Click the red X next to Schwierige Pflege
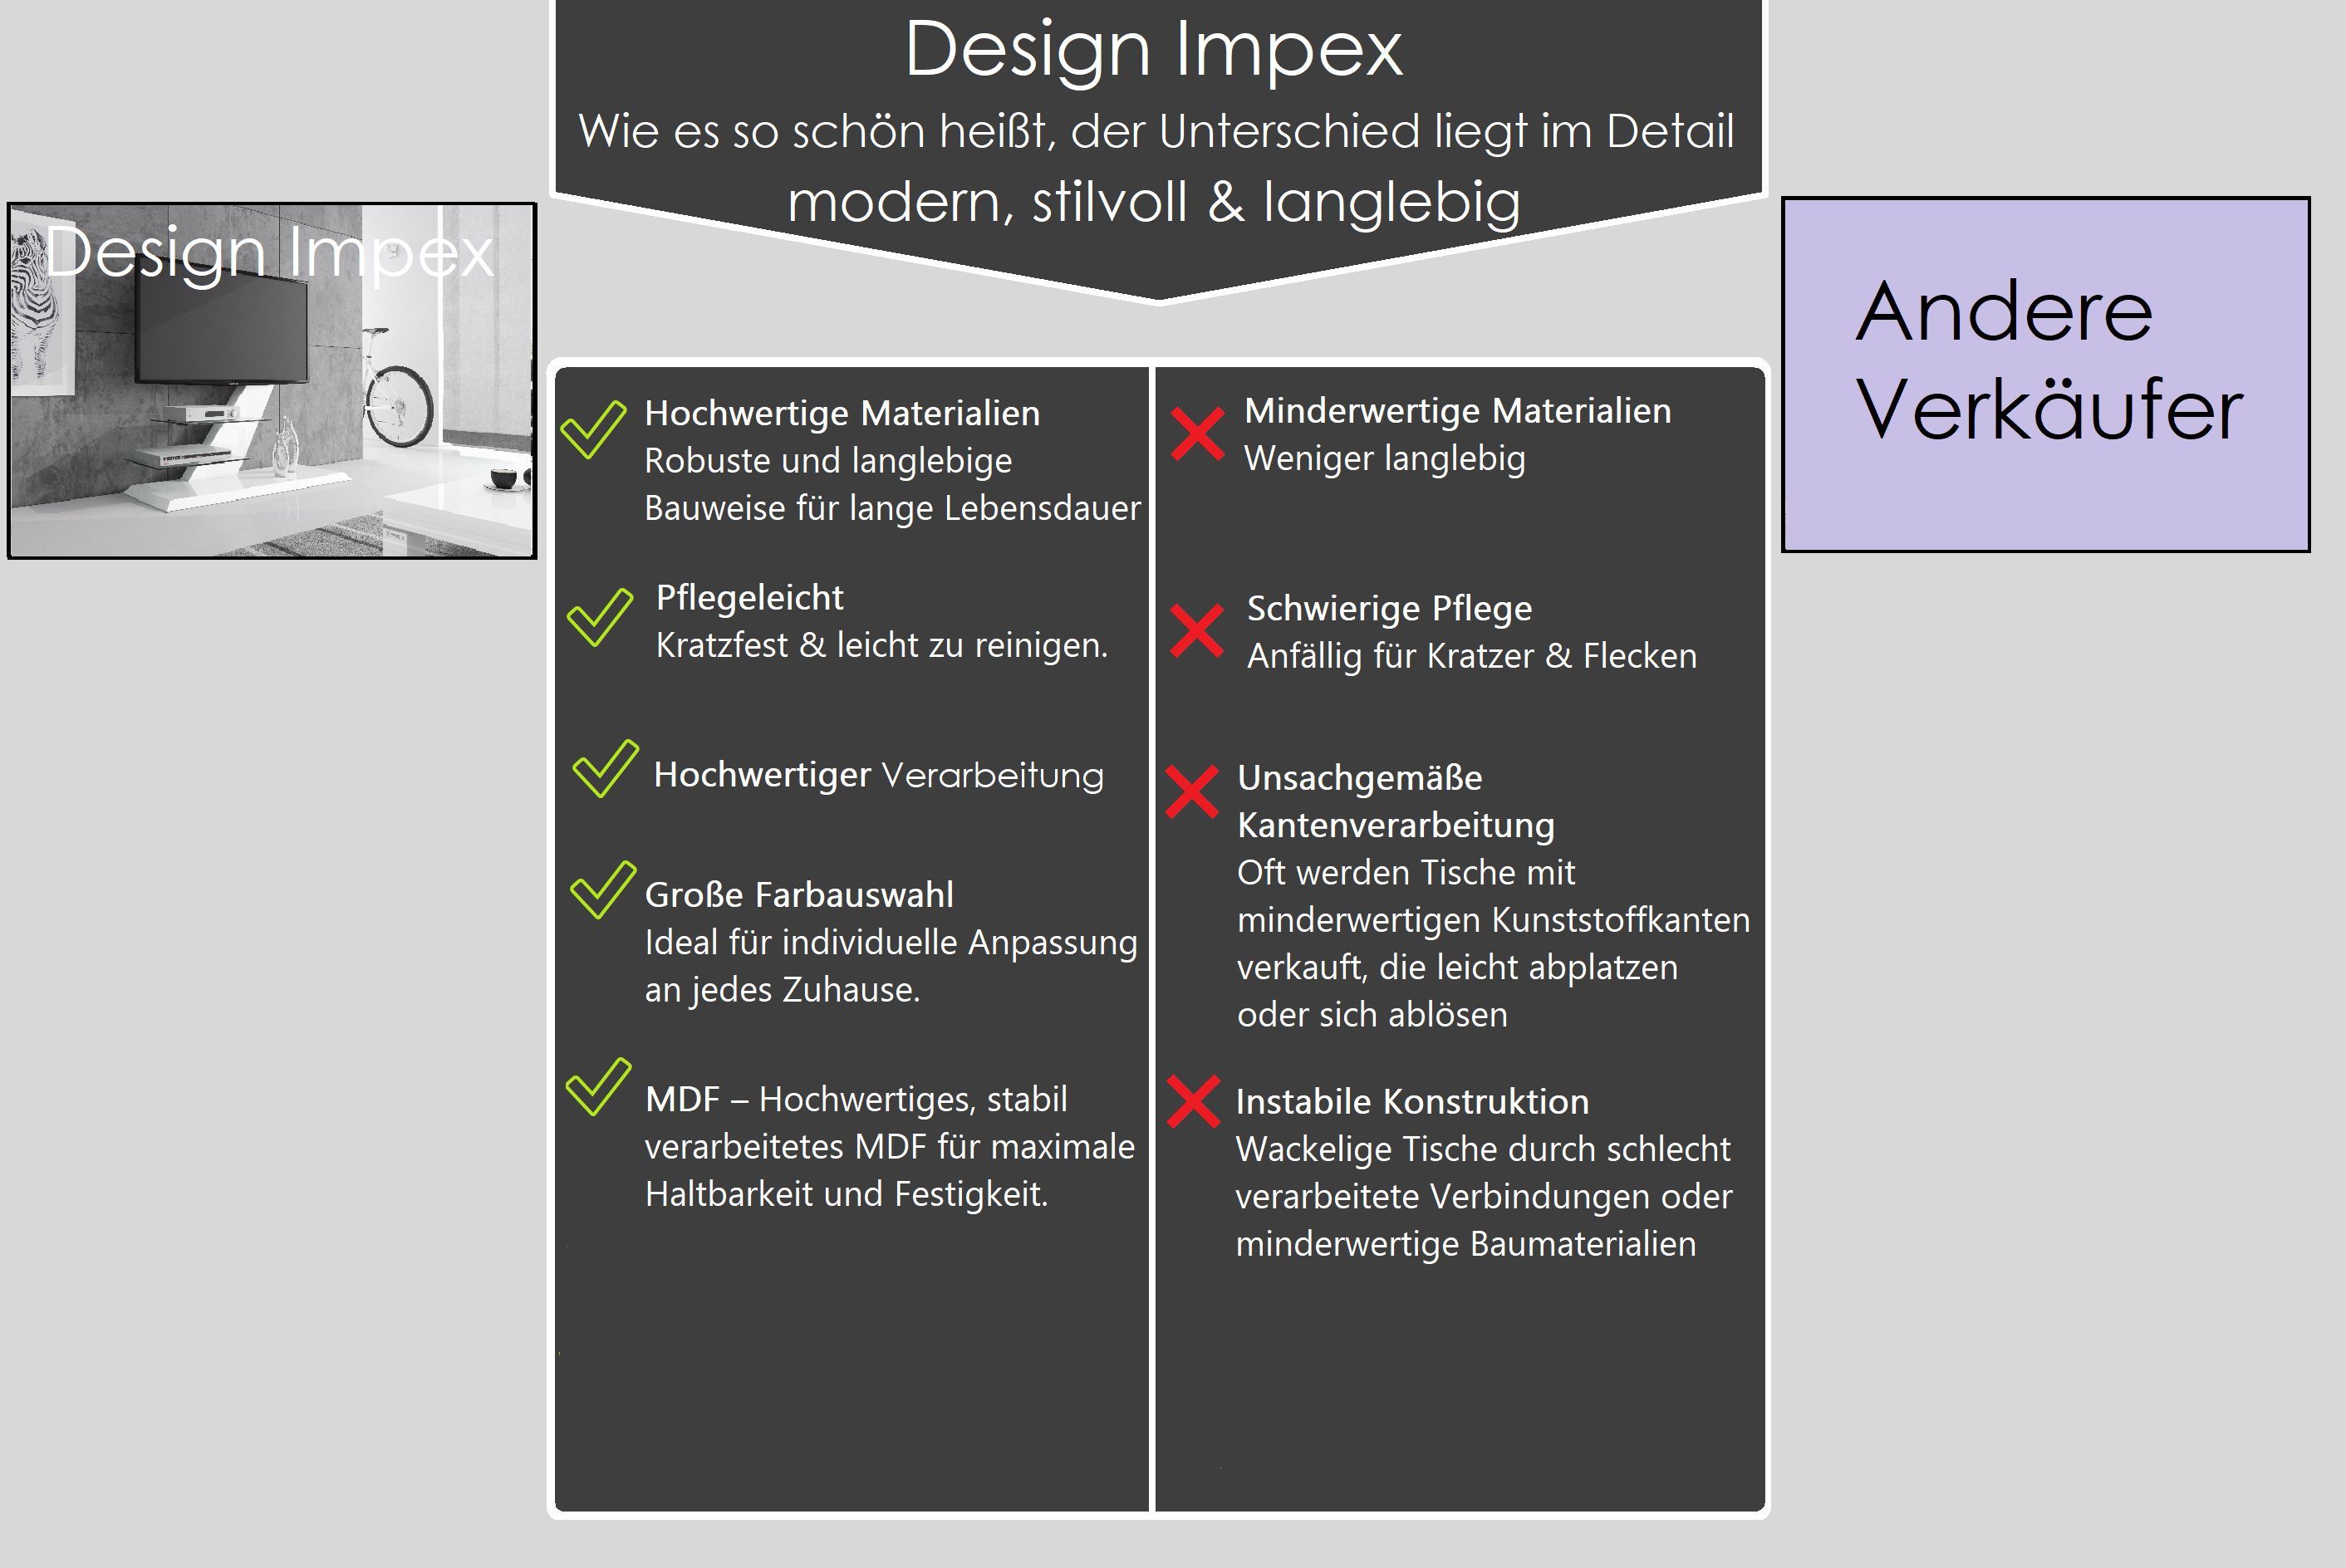This screenshot has height=1568, width=2346. coord(1196,631)
